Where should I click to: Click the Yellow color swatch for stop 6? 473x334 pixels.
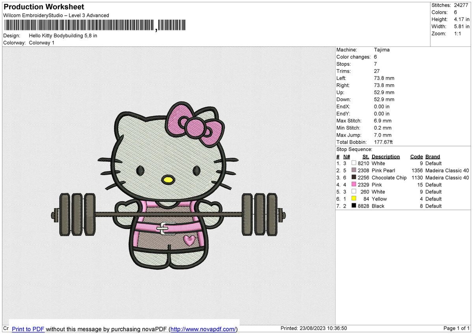pyautogui.click(x=354, y=199)
